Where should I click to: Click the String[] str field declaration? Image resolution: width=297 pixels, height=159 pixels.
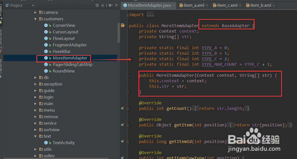pos(165,37)
